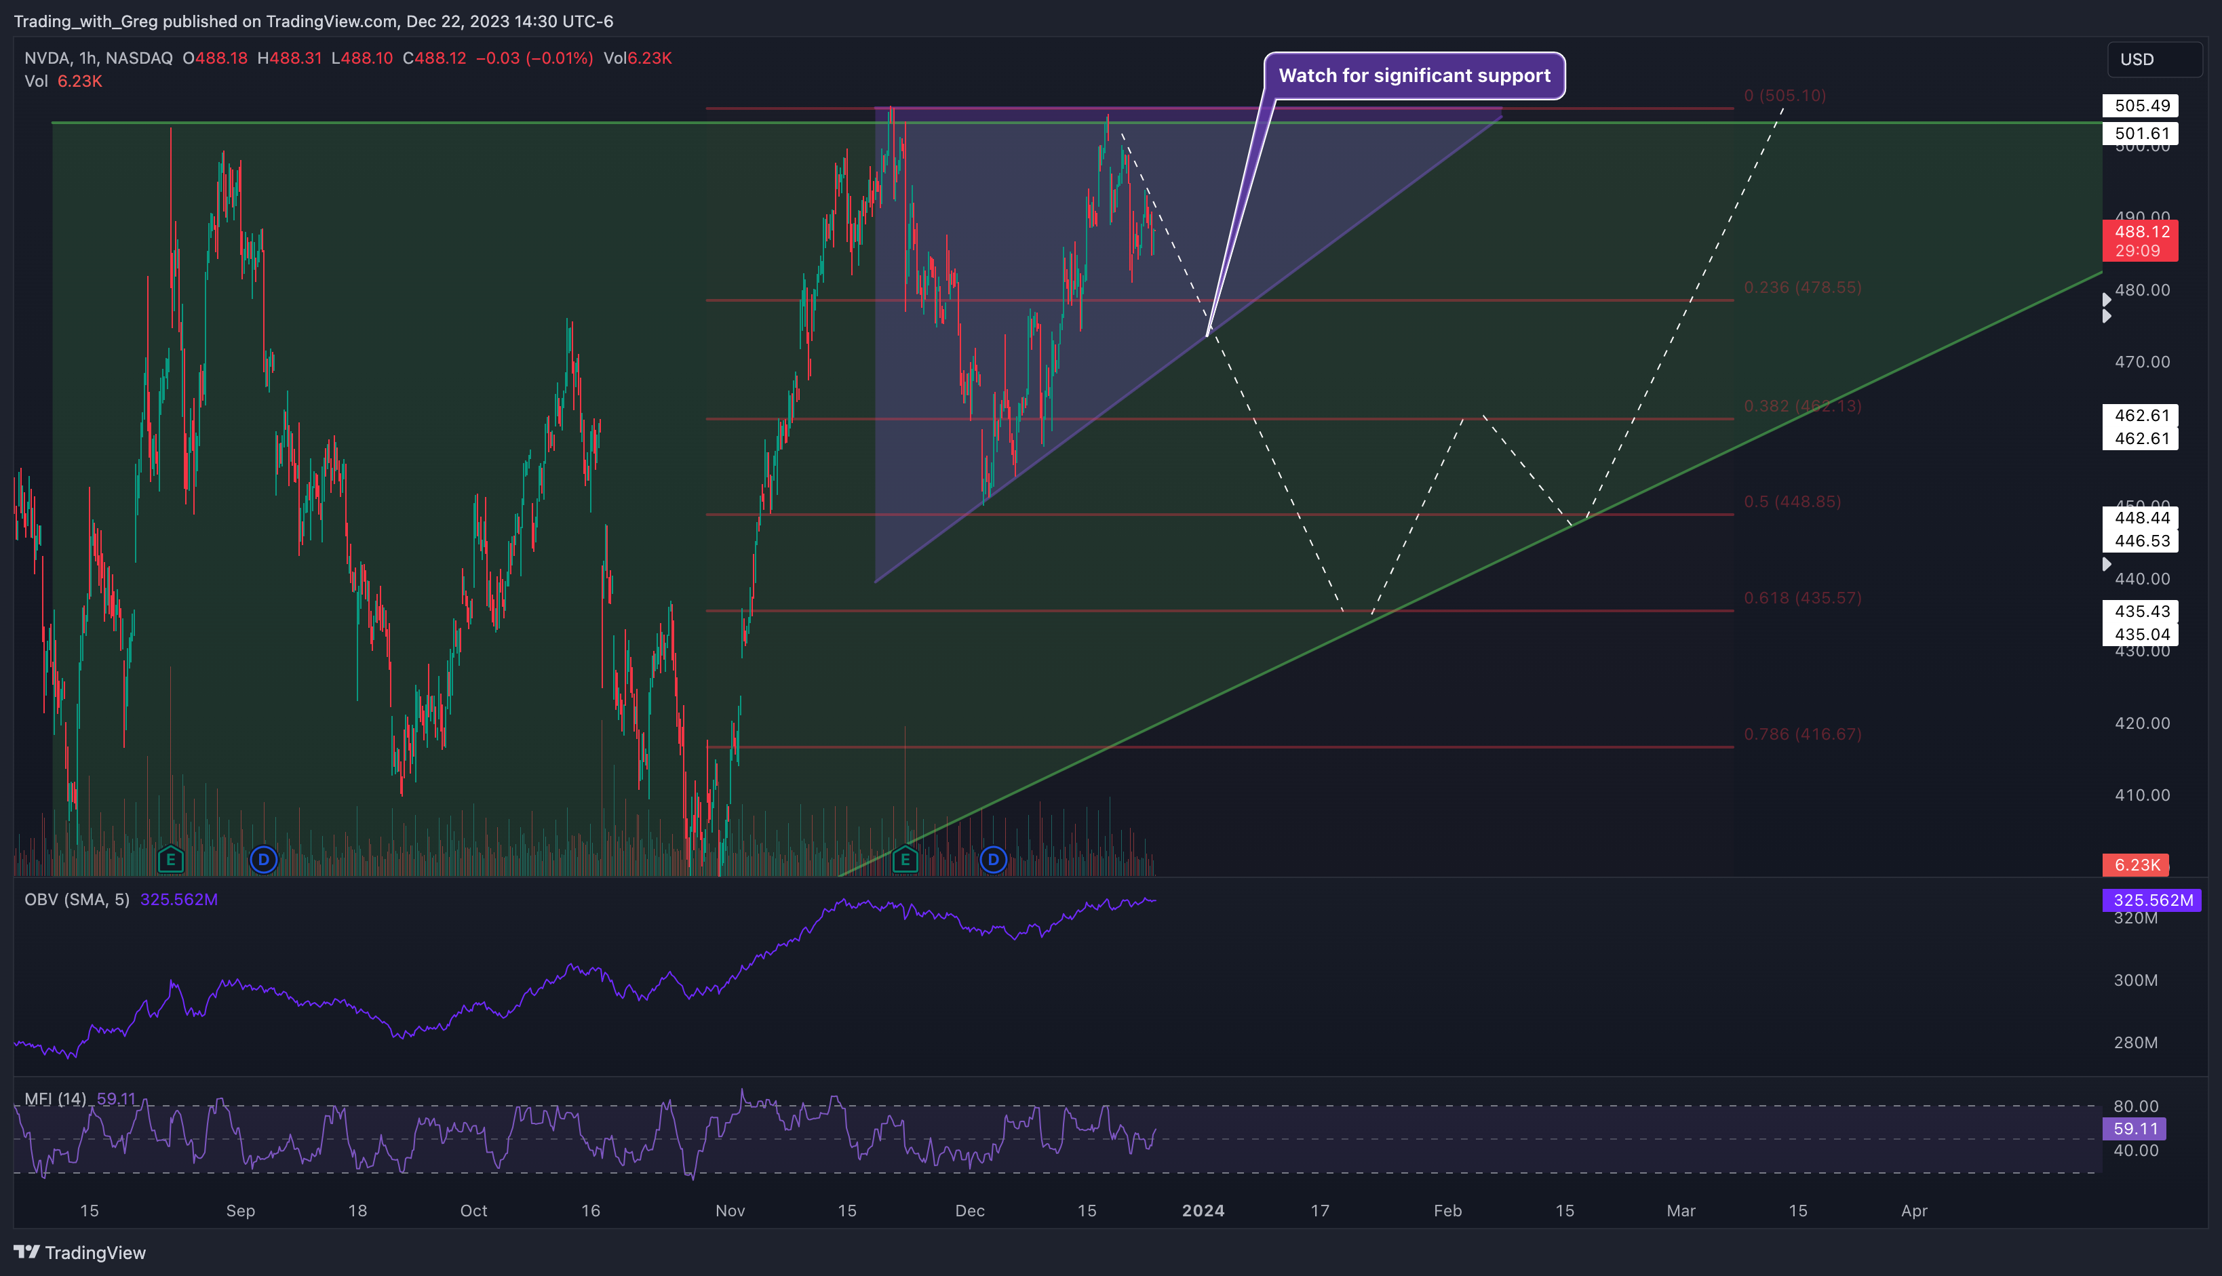Select the Fibonacci 0.382 (462.13) level label
The width and height of the screenshot is (2222, 1276).
tap(1802, 405)
